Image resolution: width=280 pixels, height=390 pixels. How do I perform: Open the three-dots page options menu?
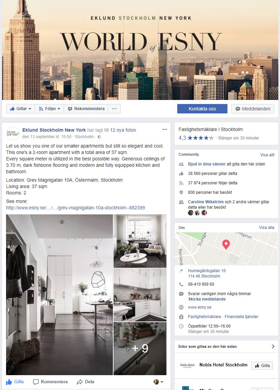114,109
